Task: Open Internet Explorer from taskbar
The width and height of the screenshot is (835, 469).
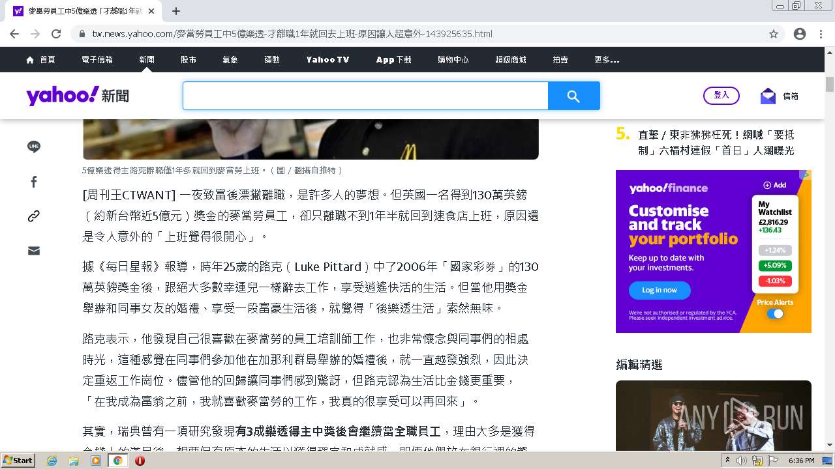Action: click(52, 461)
